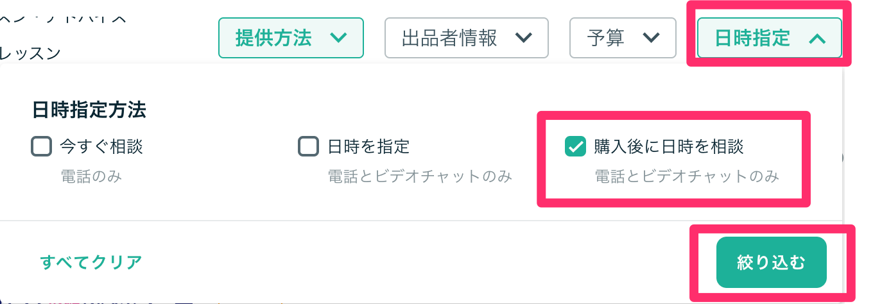The height and width of the screenshot is (304, 882).
Task: Click 電話とビデオチャットのみ note under 日時を指定
Action: tap(420, 176)
